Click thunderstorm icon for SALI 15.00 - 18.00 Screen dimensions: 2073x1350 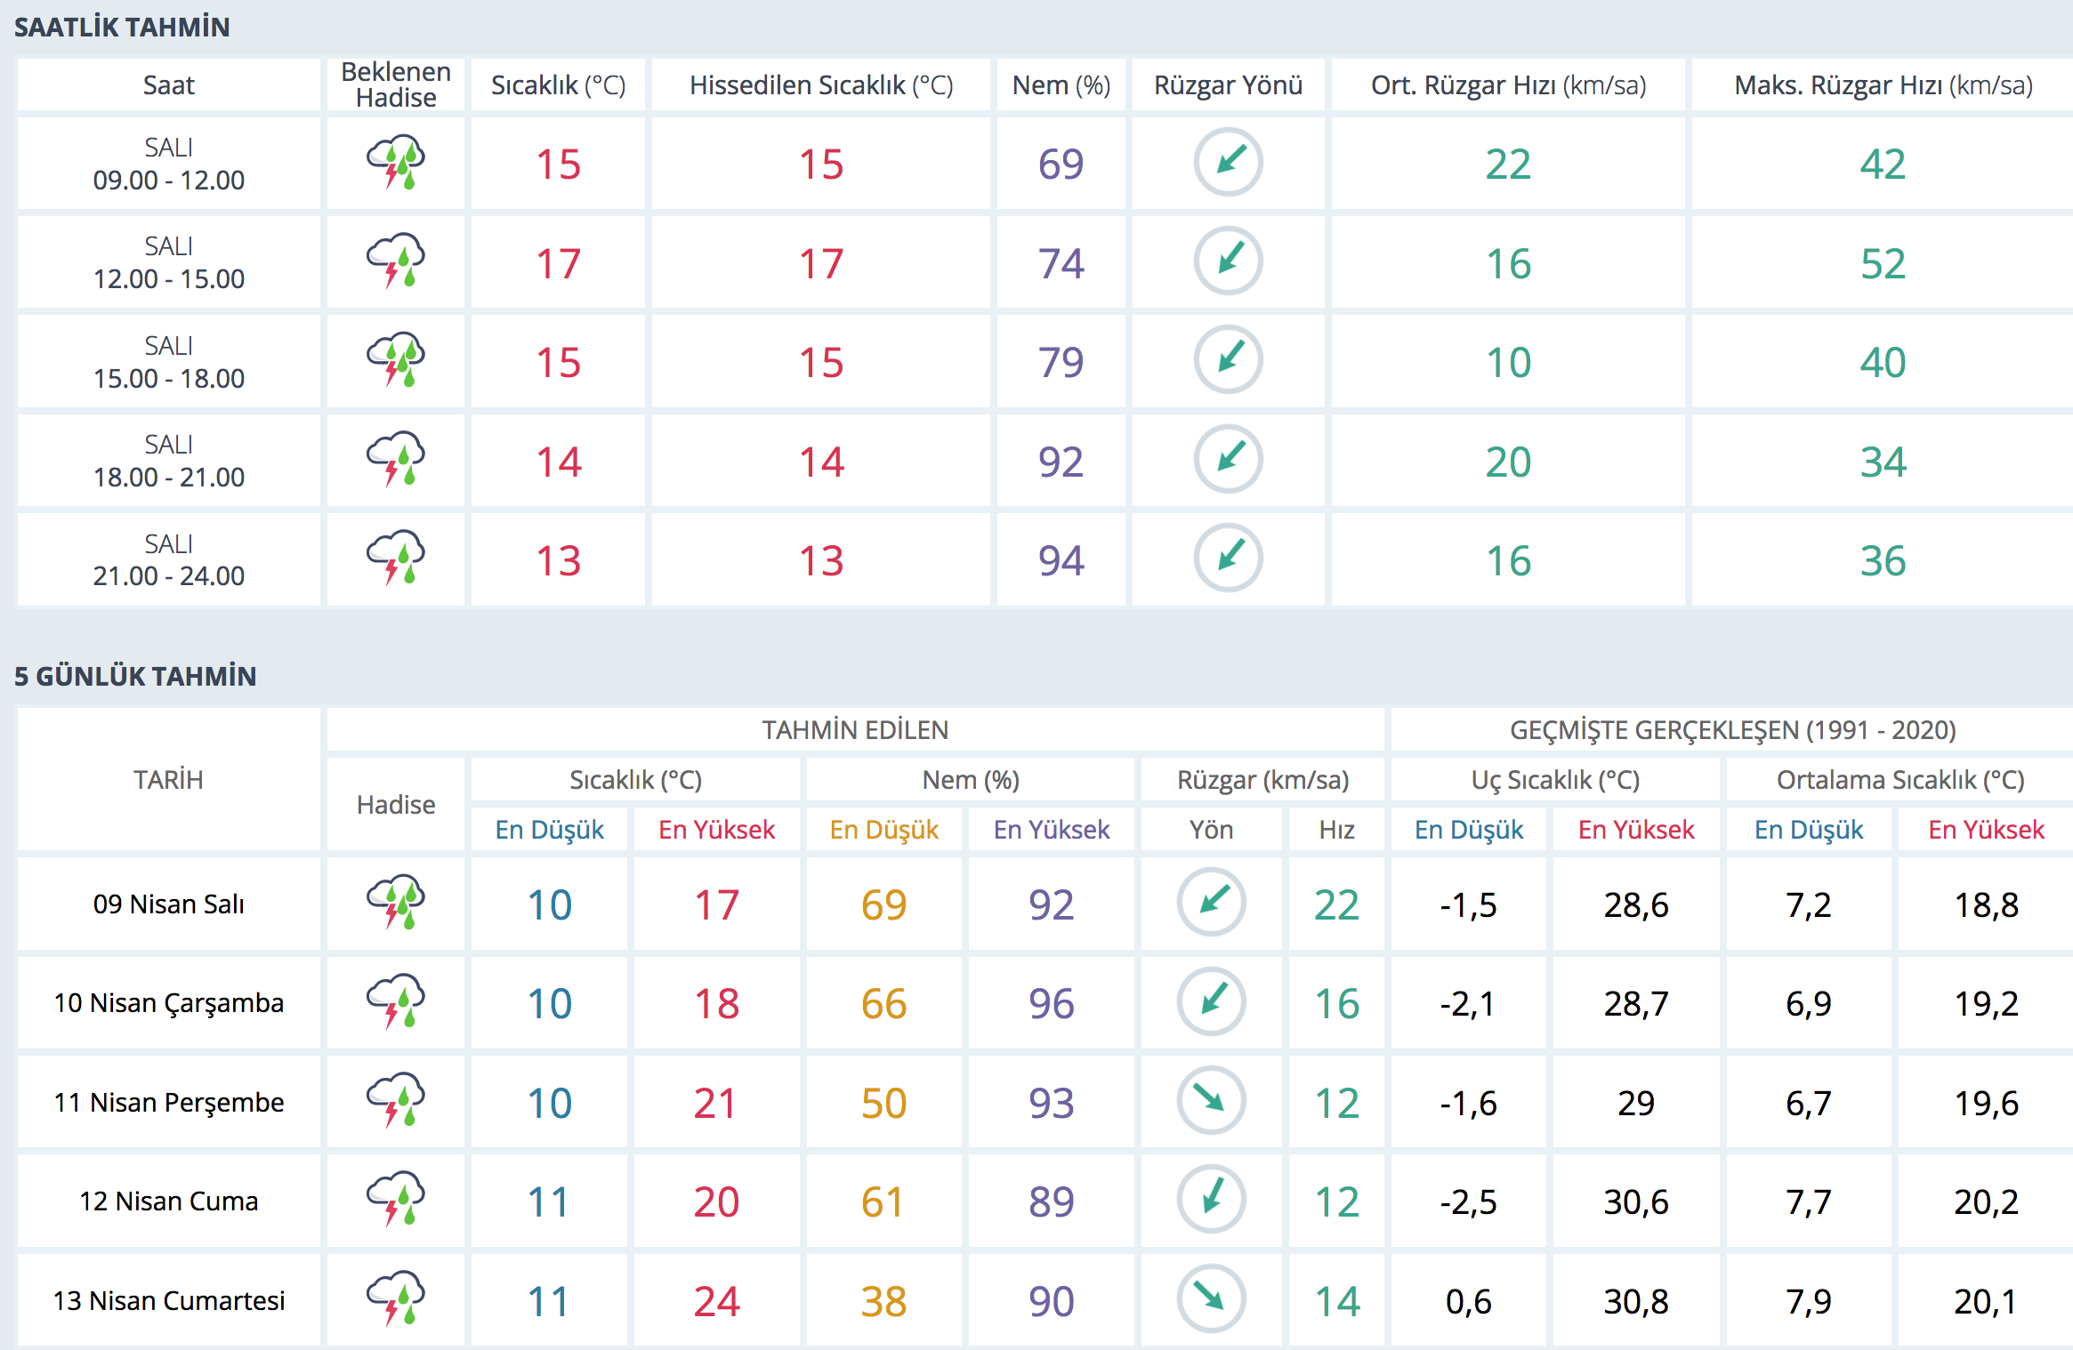tap(395, 360)
